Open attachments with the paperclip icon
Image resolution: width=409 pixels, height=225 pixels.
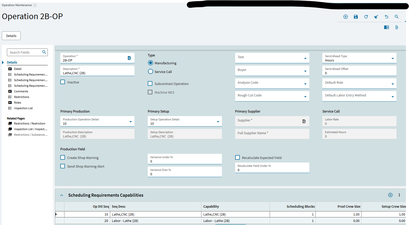point(397,27)
